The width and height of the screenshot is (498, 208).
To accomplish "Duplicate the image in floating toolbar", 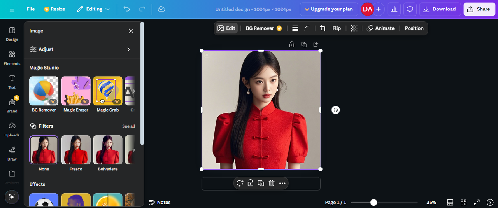I will [261, 183].
